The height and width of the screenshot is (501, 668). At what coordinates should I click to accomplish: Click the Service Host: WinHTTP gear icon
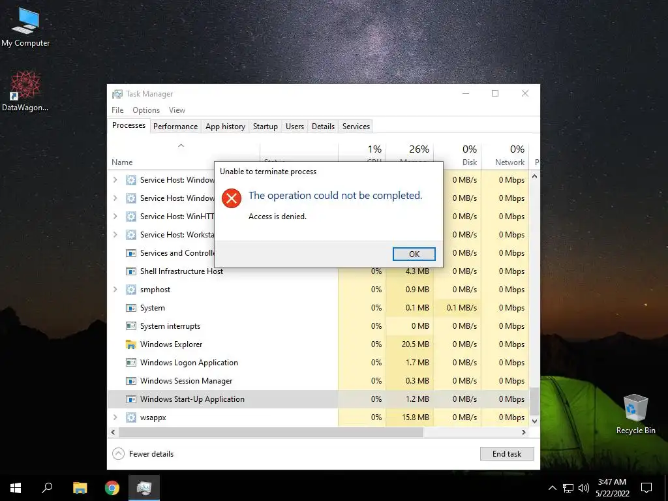coord(130,217)
